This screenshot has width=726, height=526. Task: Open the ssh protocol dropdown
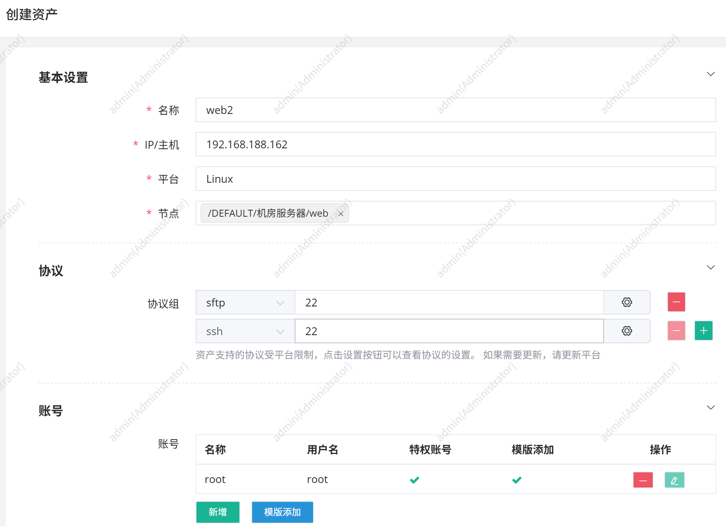(245, 331)
